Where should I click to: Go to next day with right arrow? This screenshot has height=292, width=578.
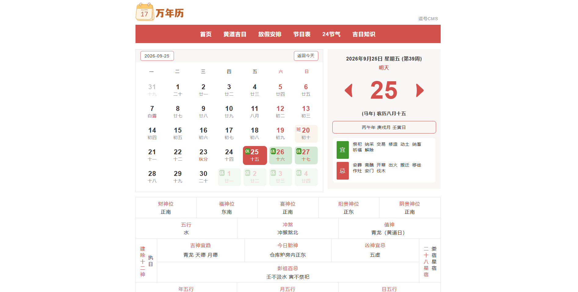click(x=420, y=90)
